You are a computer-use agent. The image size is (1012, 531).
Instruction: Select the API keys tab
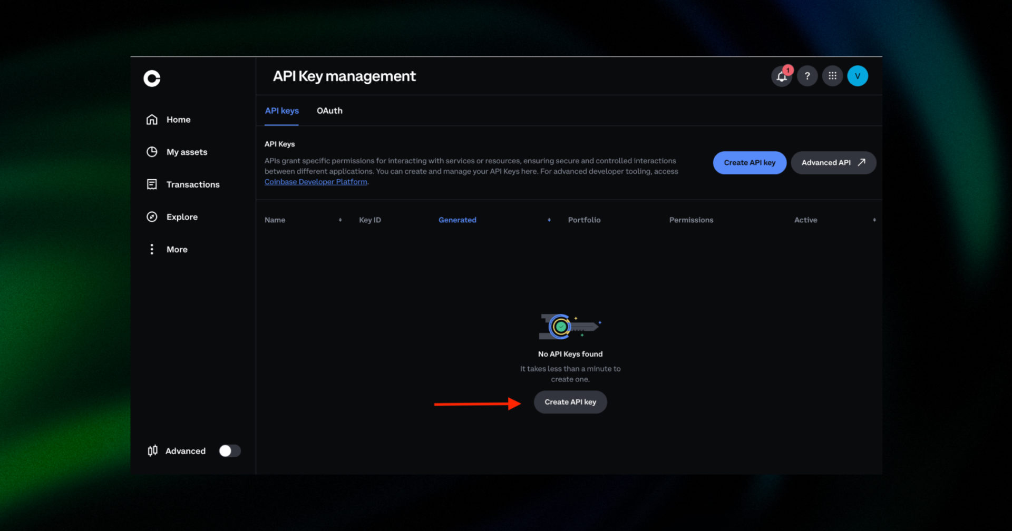coord(281,111)
